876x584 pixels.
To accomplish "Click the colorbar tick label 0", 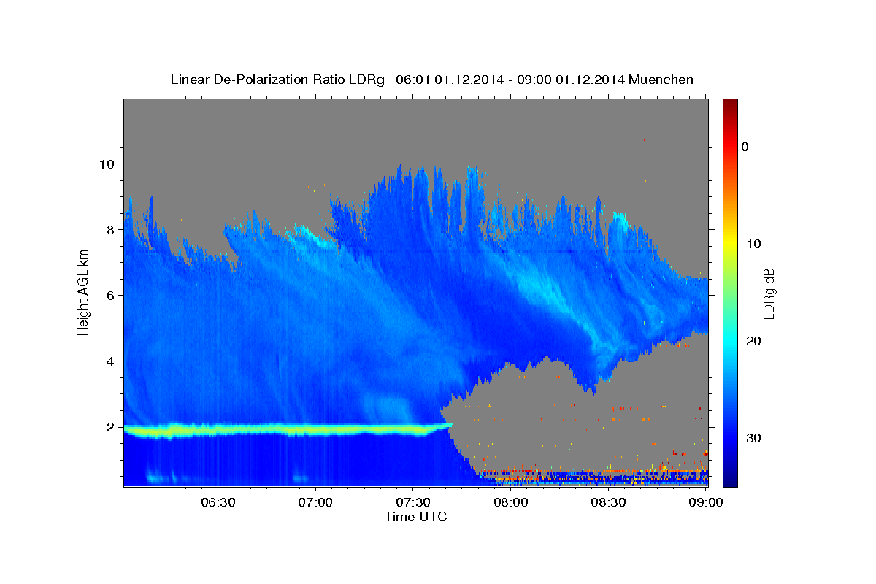I will [x=745, y=147].
